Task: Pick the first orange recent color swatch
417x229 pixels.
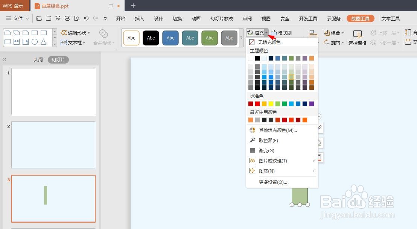Action: click(251, 120)
